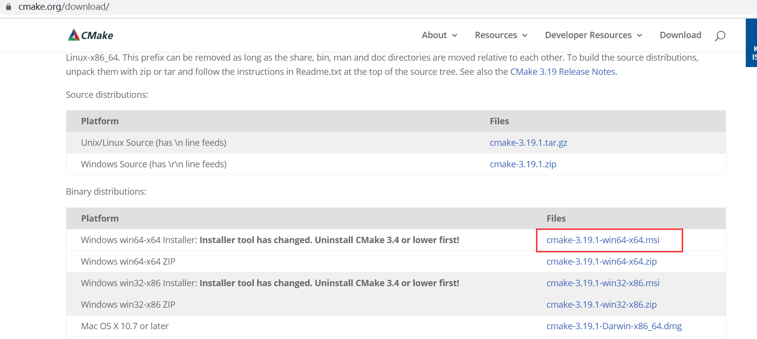The height and width of the screenshot is (339, 757).
Task: Click 'Source distributions:' heading text
Action: pos(107,95)
